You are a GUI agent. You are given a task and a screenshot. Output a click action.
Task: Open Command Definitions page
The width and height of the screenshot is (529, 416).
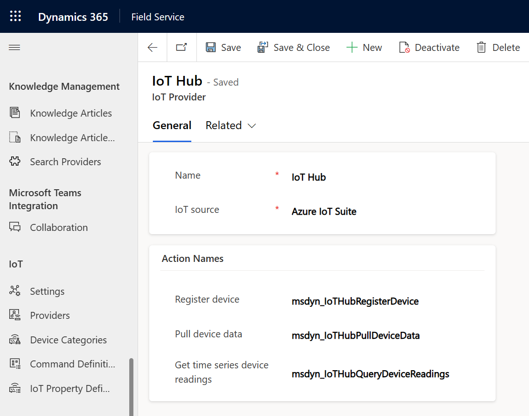(73, 364)
